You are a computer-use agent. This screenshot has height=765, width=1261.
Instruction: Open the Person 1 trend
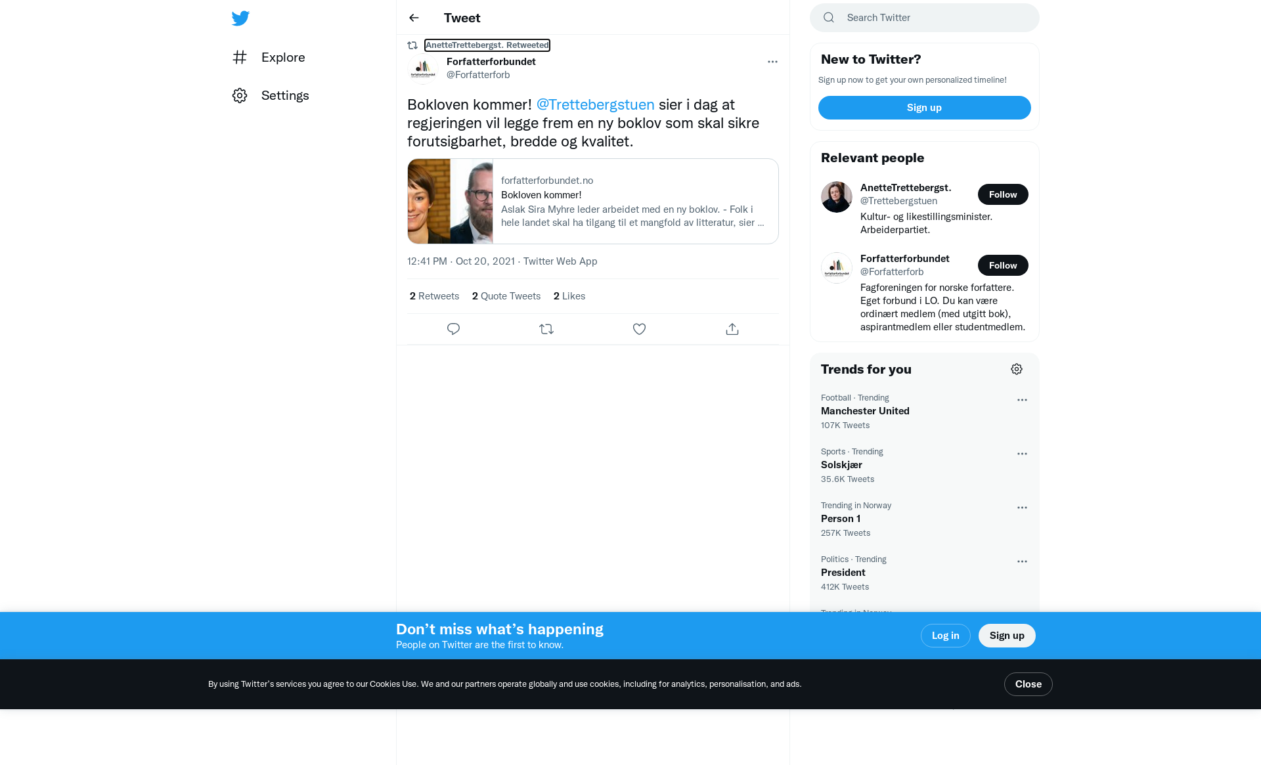[x=925, y=519]
